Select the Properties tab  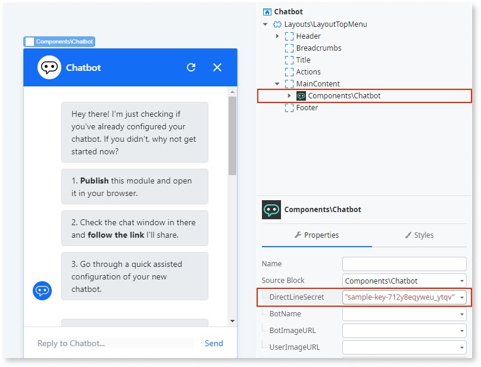pyautogui.click(x=321, y=235)
